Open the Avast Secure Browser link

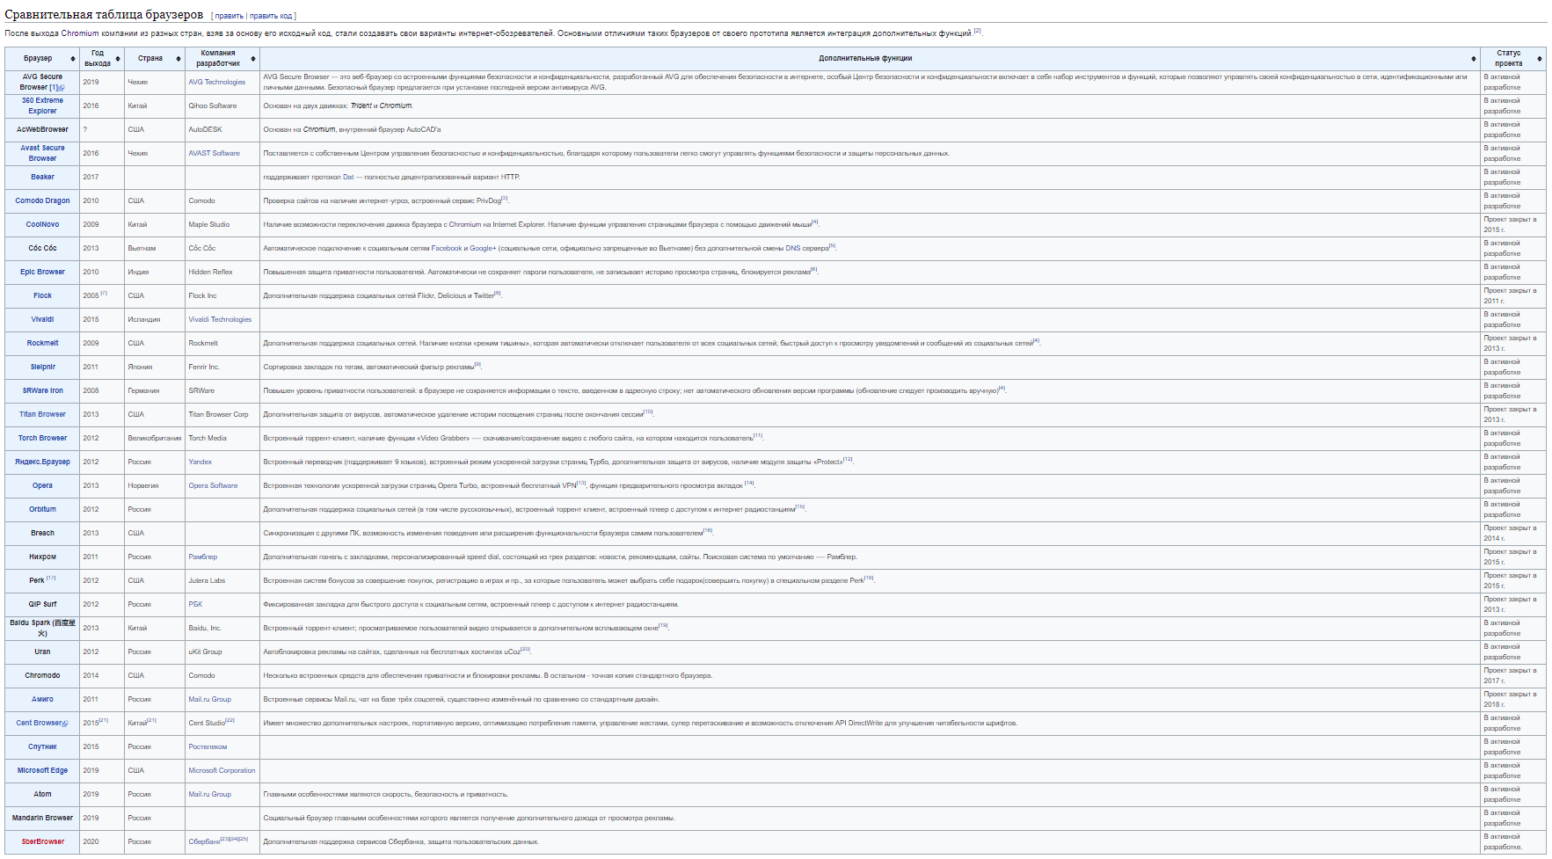(42, 153)
